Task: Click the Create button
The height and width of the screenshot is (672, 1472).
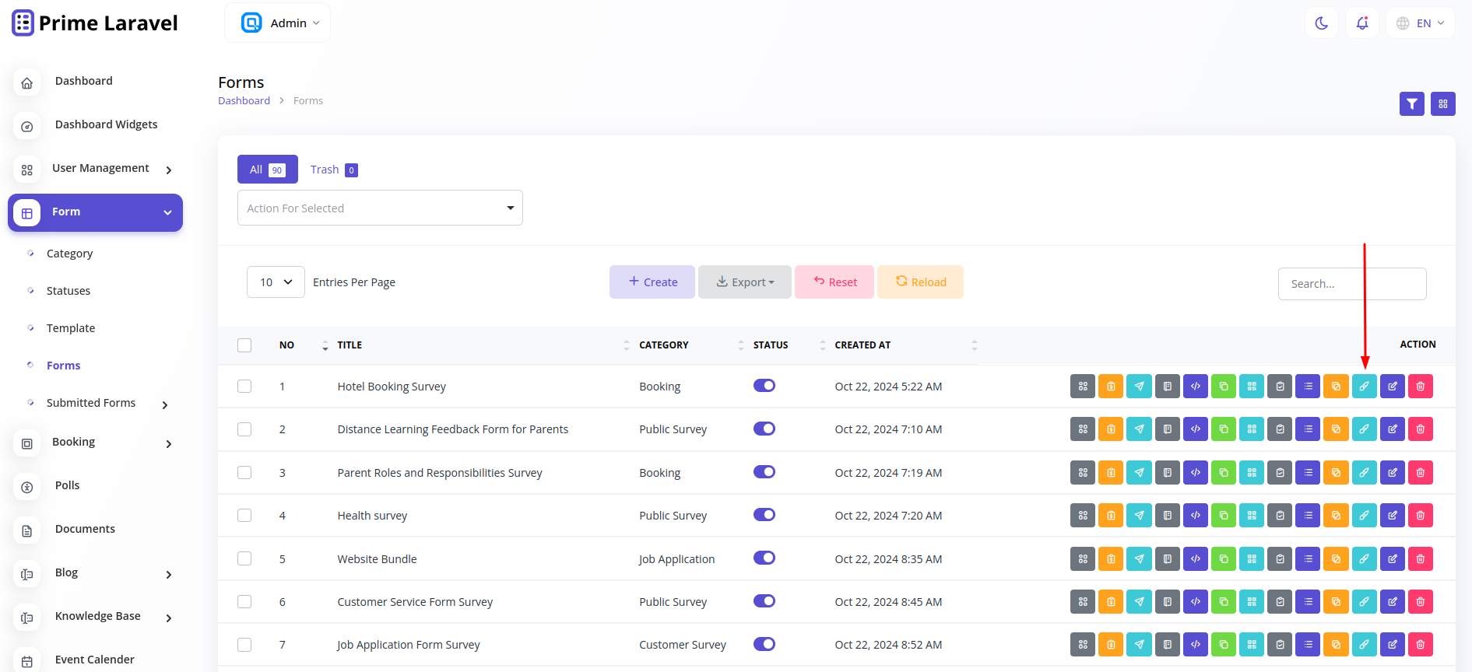Action: (x=652, y=282)
